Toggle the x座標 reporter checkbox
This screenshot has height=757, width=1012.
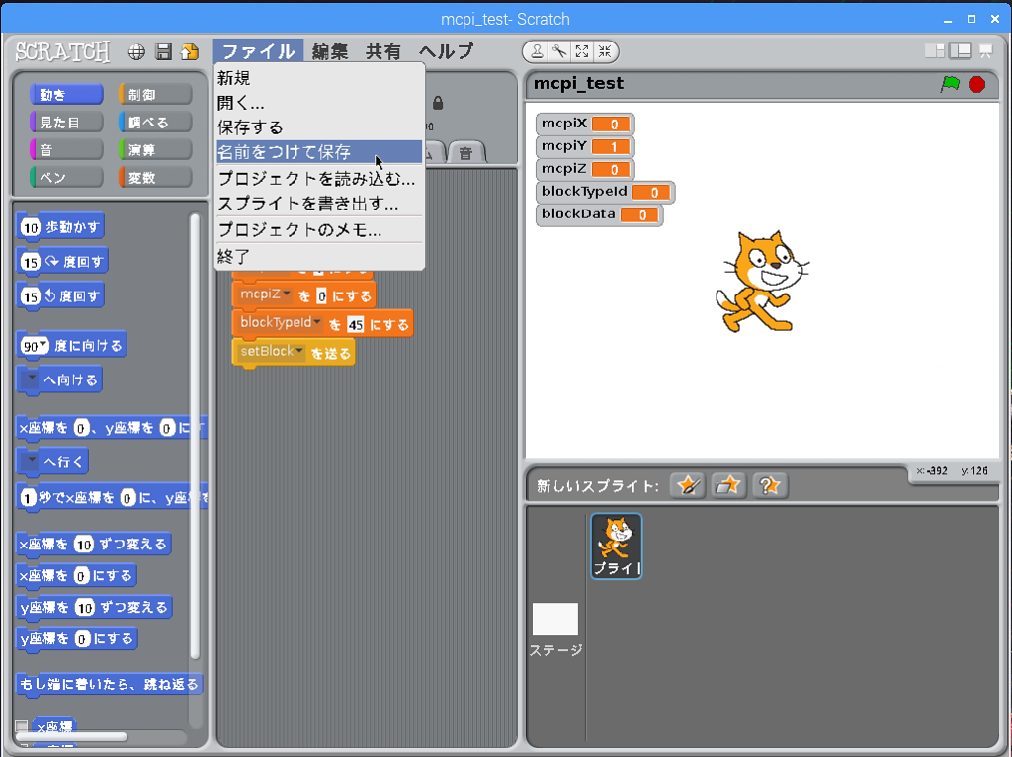(x=22, y=727)
